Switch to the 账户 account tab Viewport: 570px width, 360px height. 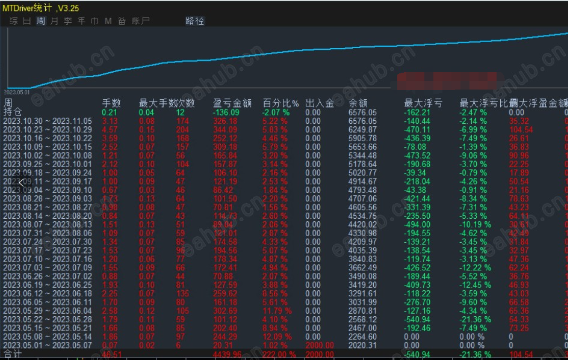(141, 20)
